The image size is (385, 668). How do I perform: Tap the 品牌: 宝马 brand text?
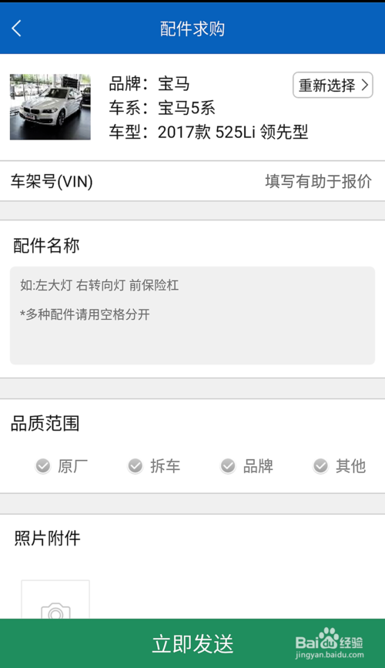[149, 83]
